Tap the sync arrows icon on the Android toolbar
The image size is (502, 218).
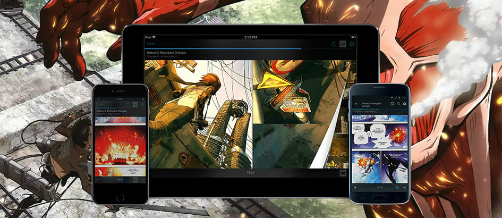tap(398, 104)
